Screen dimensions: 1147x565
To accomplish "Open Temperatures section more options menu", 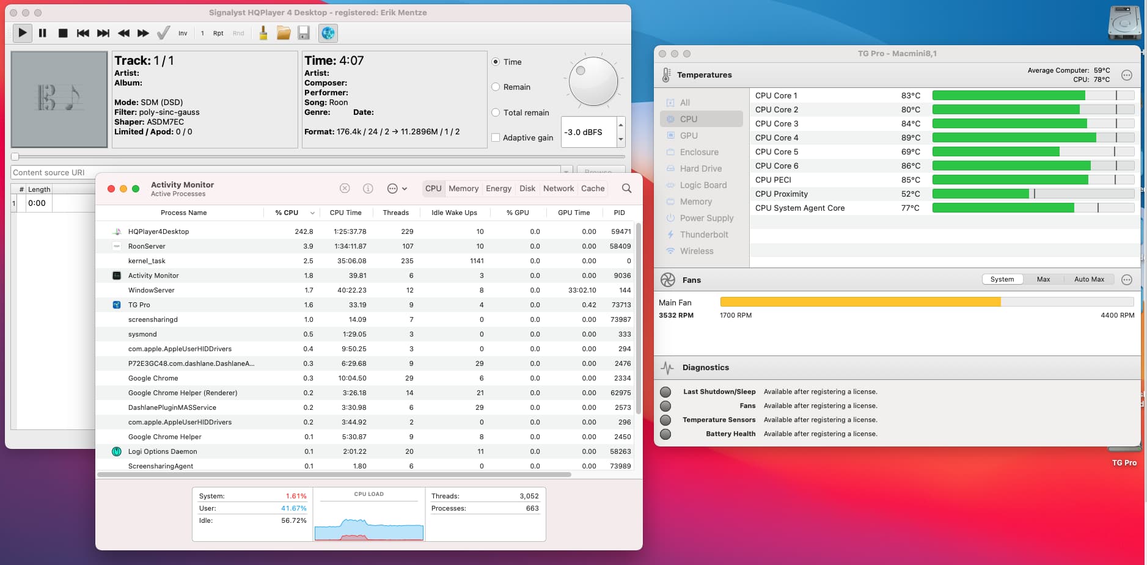I will click(1127, 75).
